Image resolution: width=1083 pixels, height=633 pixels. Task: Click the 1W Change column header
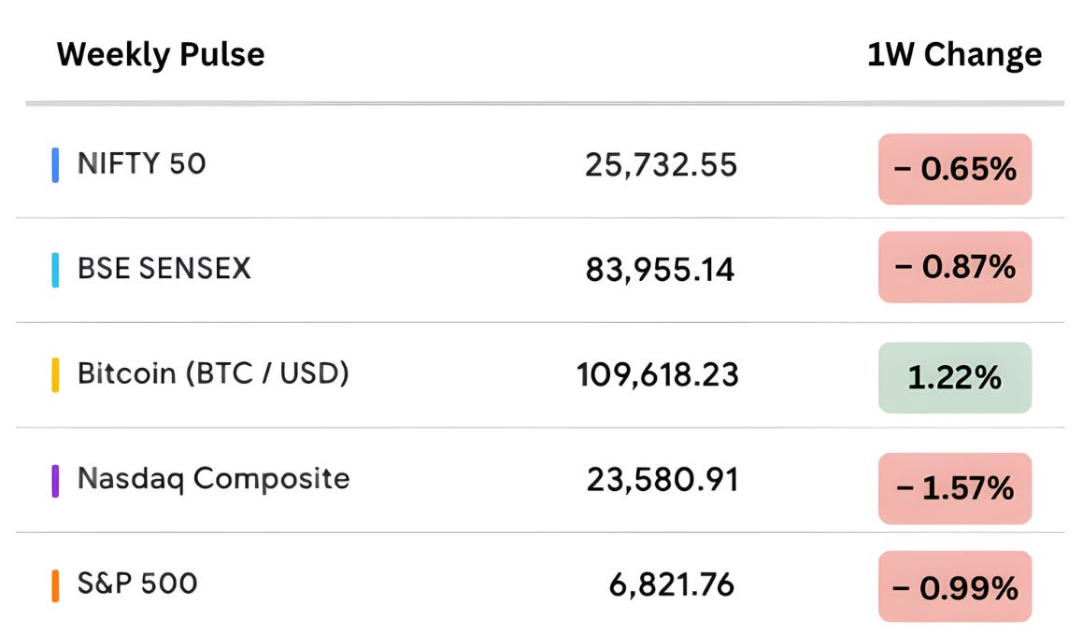coord(955,54)
